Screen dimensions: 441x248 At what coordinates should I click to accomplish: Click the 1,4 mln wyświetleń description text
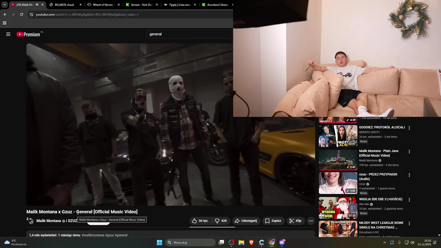(x=43, y=235)
